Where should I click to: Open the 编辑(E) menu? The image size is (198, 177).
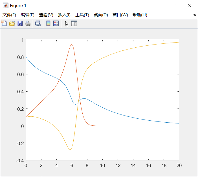coord(28,15)
